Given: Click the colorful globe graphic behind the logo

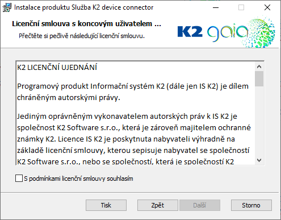Looking at the screenshot, I should click(x=260, y=31).
